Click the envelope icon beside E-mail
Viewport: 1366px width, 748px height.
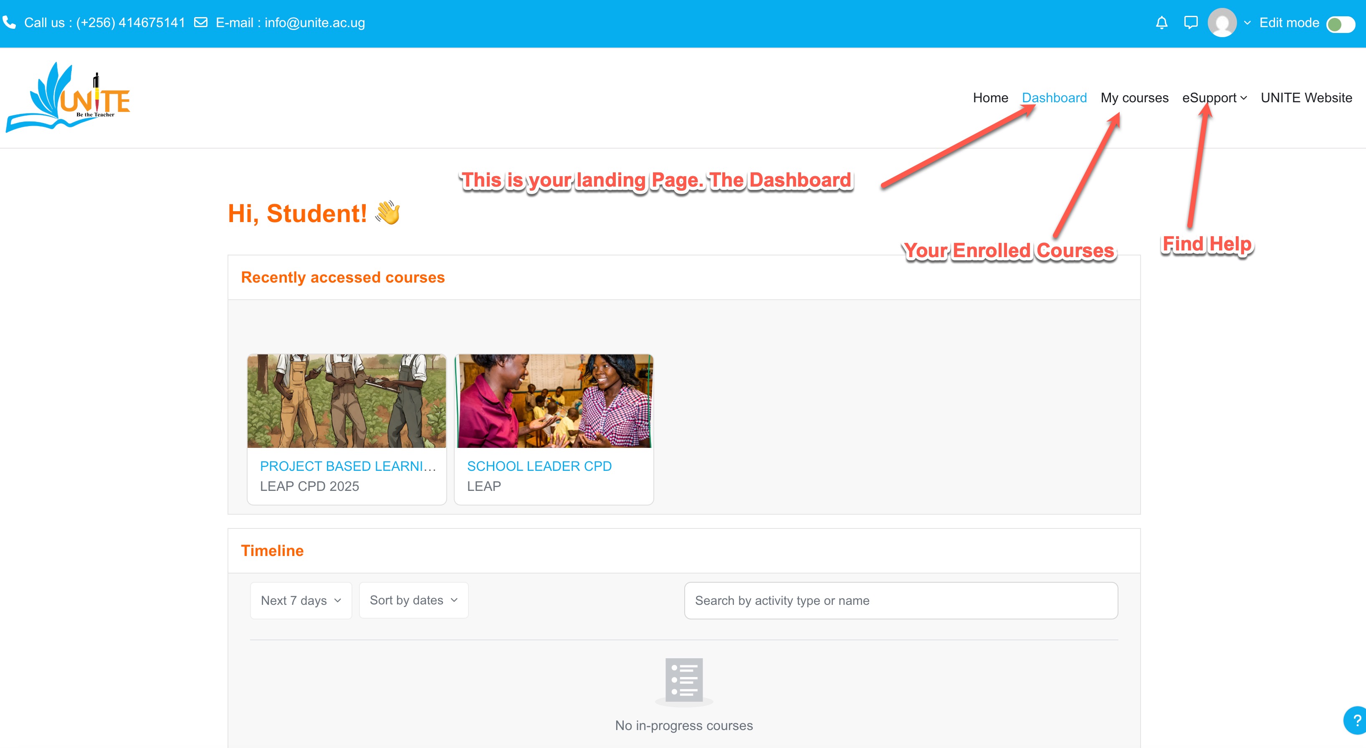(x=200, y=22)
